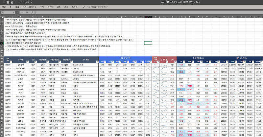
Task: Open the 데이터 tab
Action: [x=50, y=7]
